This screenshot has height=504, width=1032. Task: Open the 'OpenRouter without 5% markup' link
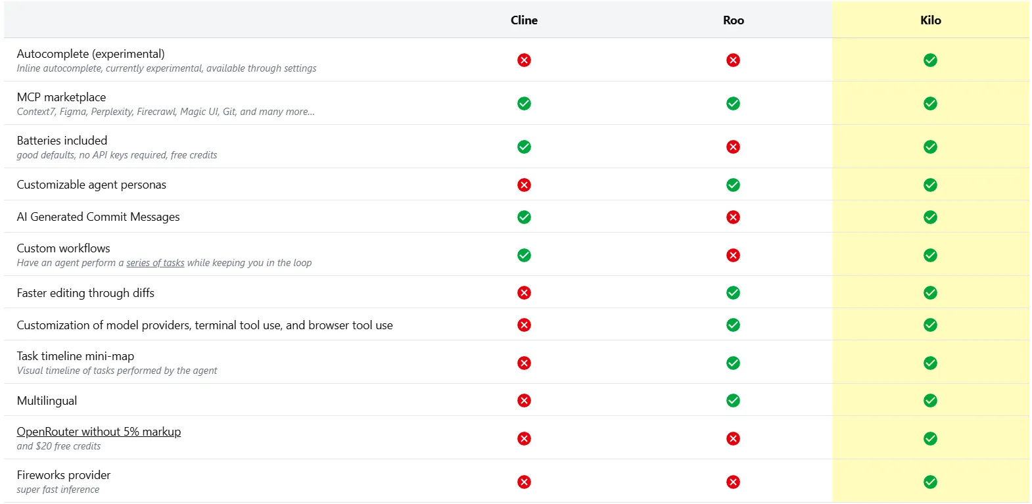point(99,432)
